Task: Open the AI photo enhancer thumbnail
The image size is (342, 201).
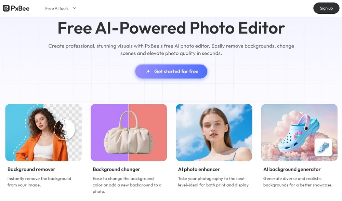Action: 214,133
